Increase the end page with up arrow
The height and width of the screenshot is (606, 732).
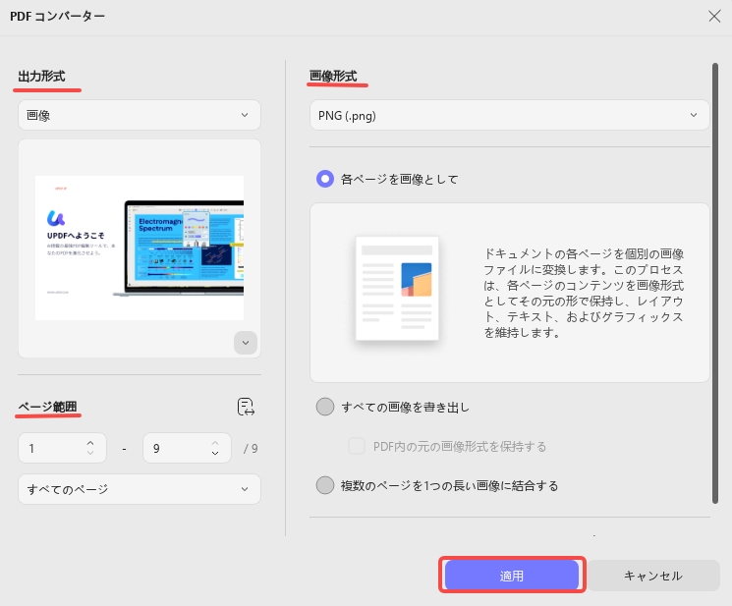tap(215, 443)
